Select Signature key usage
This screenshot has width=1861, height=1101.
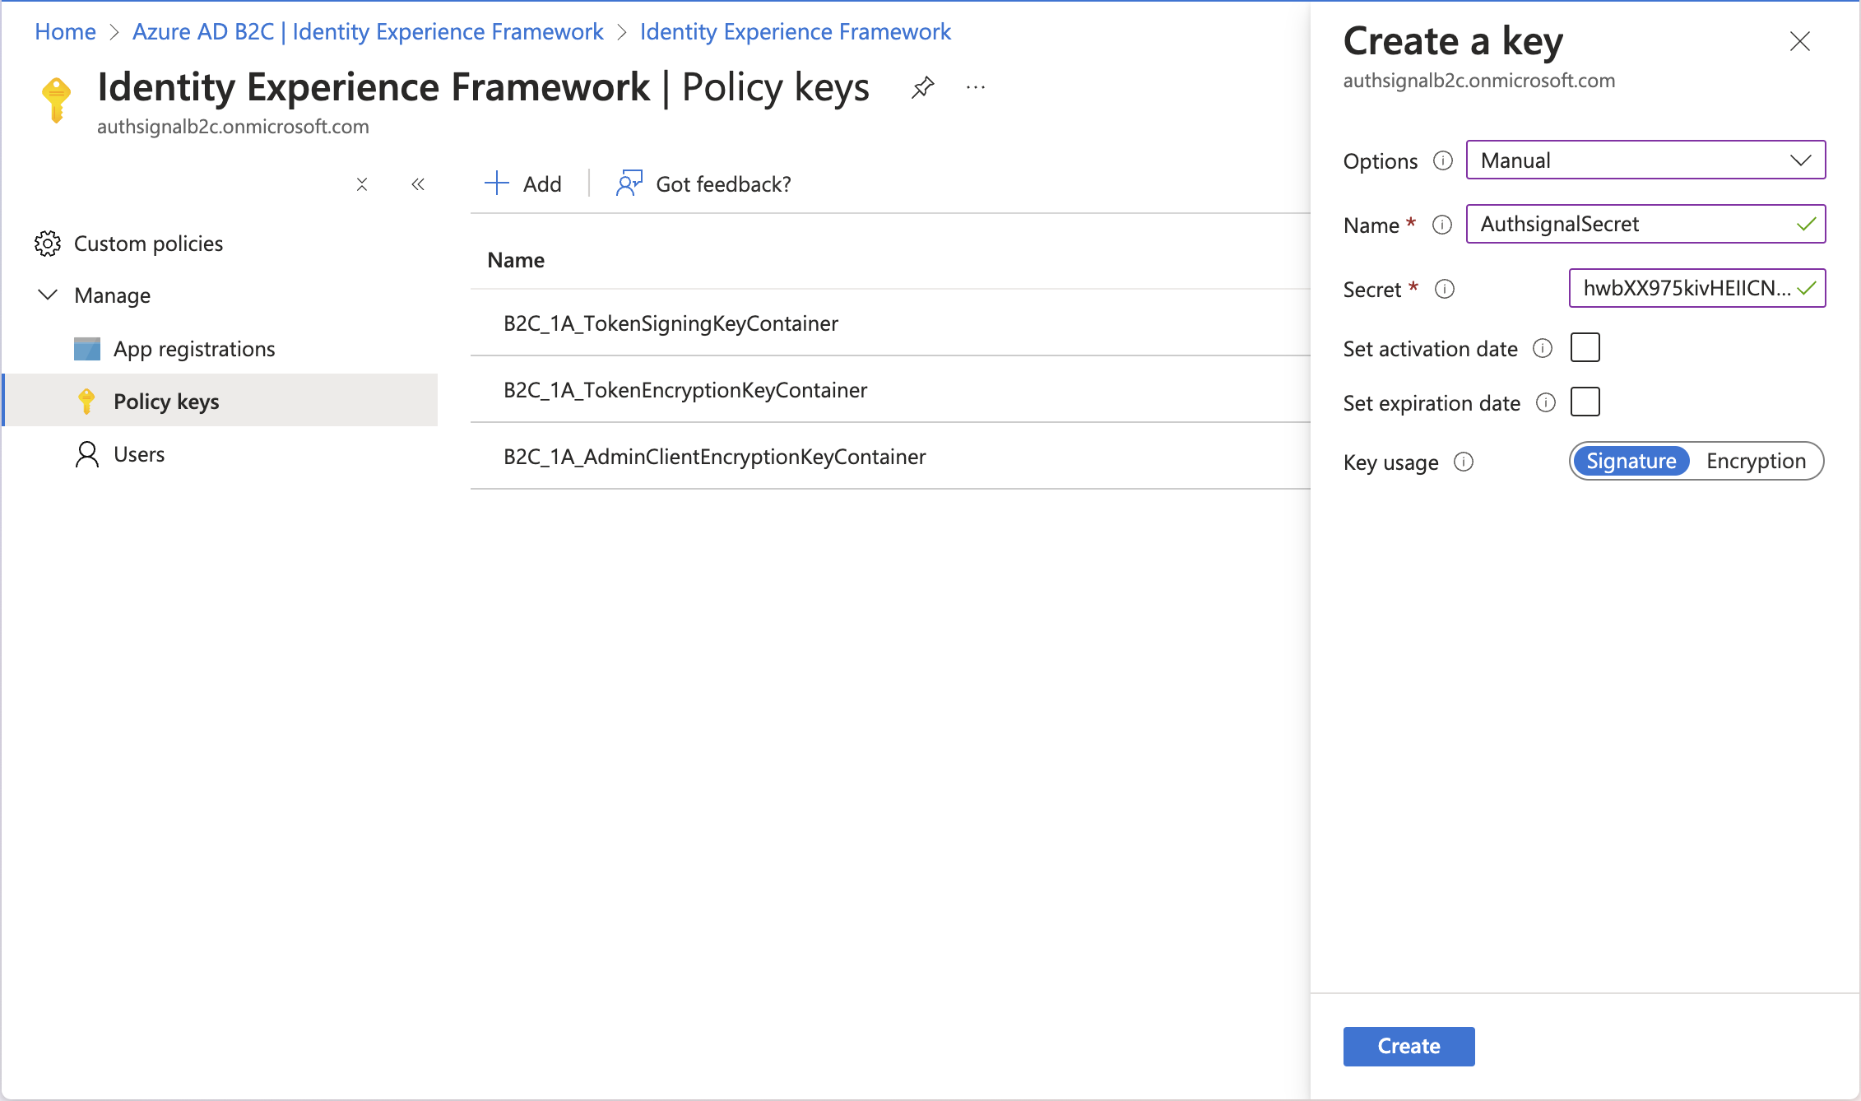click(1631, 461)
